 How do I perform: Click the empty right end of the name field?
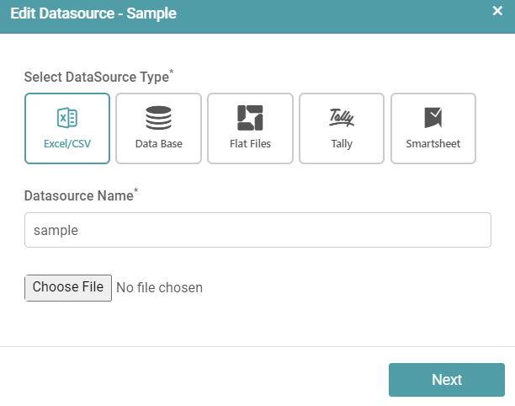[454, 230]
